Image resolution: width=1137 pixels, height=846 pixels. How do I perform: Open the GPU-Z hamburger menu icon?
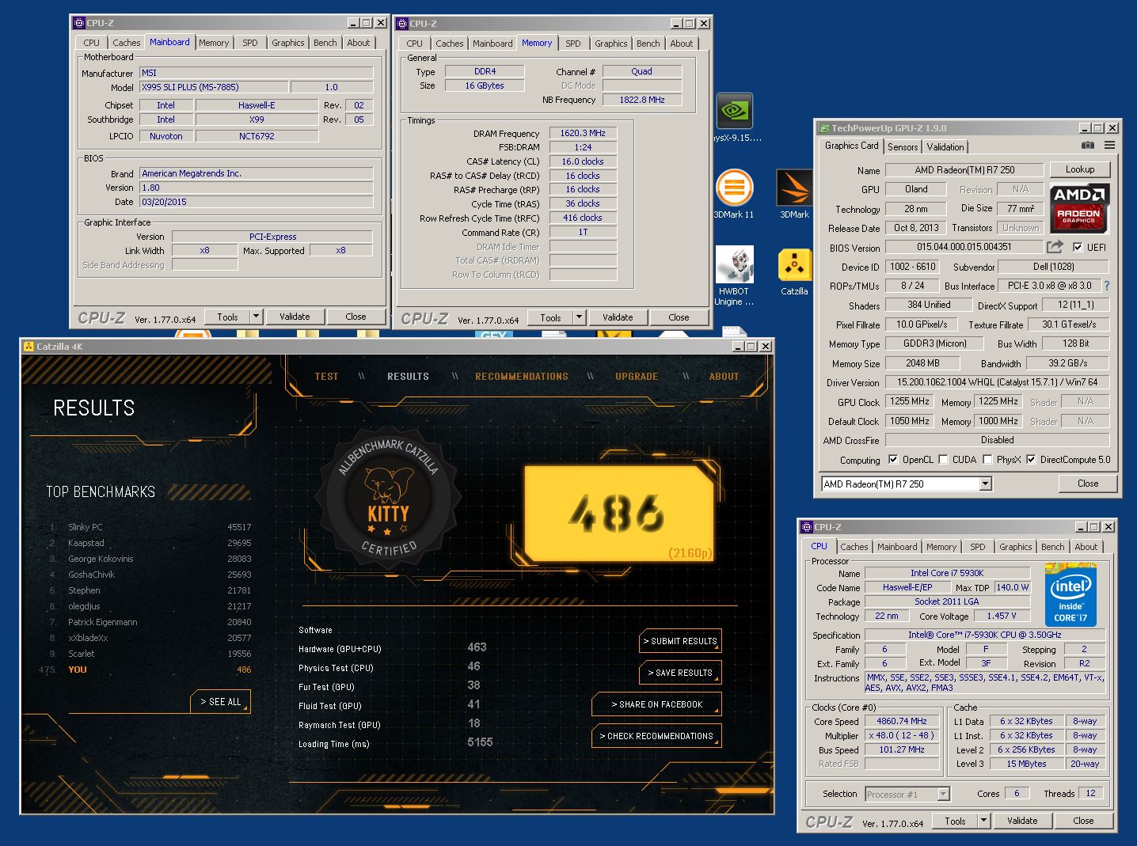tap(1109, 146)
